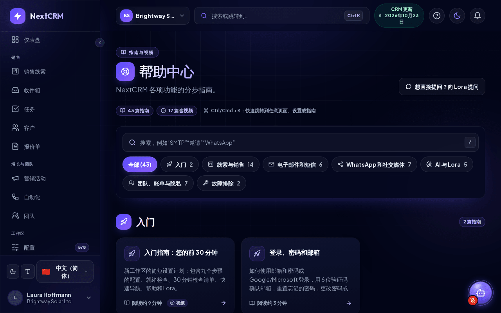Click the 指南与视频 badge
Viewport: 501px width, 313px height.
(x=137, y=52)
